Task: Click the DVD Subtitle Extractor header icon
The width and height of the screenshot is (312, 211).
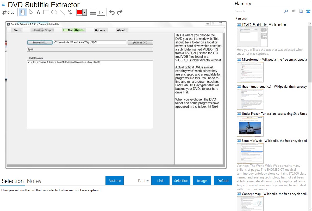Action: 3,5
